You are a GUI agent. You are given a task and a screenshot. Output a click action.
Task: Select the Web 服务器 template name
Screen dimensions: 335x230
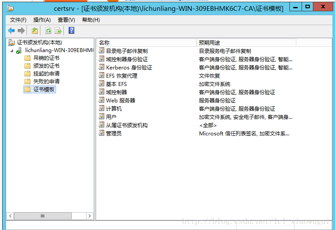pyautogui.click(x=120, y=101)
